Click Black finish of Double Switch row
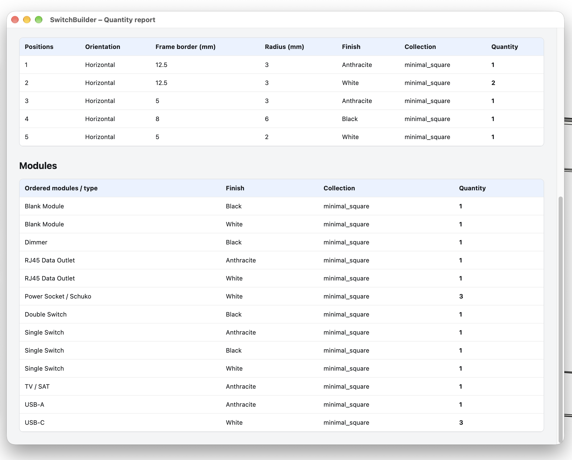The height and width of the screenshot is (460, 572). pos(233,314)
